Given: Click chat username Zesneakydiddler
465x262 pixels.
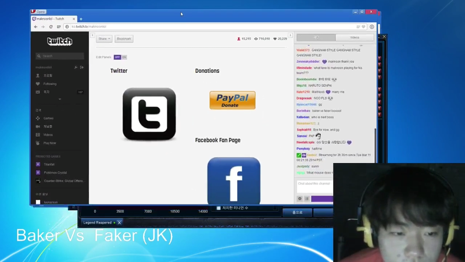Looking at the screenshot, I should click(x=308, y=62).
